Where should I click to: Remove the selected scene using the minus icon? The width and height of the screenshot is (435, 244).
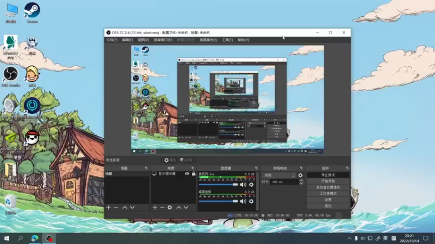coord(116,208)
